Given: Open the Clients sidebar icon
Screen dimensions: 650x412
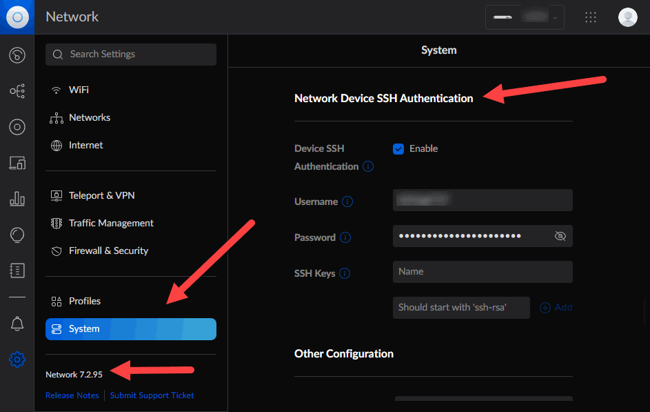Looking at the screenshot, I should [17, 162].
